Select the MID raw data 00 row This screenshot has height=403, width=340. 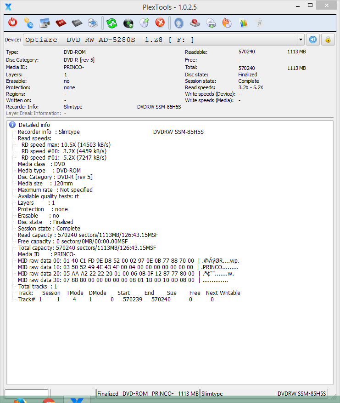(x=129, y=260)
